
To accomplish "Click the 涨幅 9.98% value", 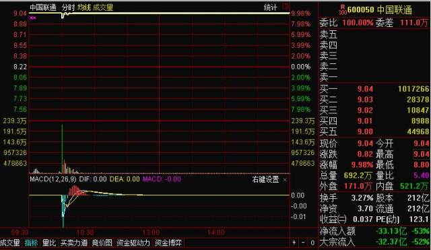I will [362, 165].
